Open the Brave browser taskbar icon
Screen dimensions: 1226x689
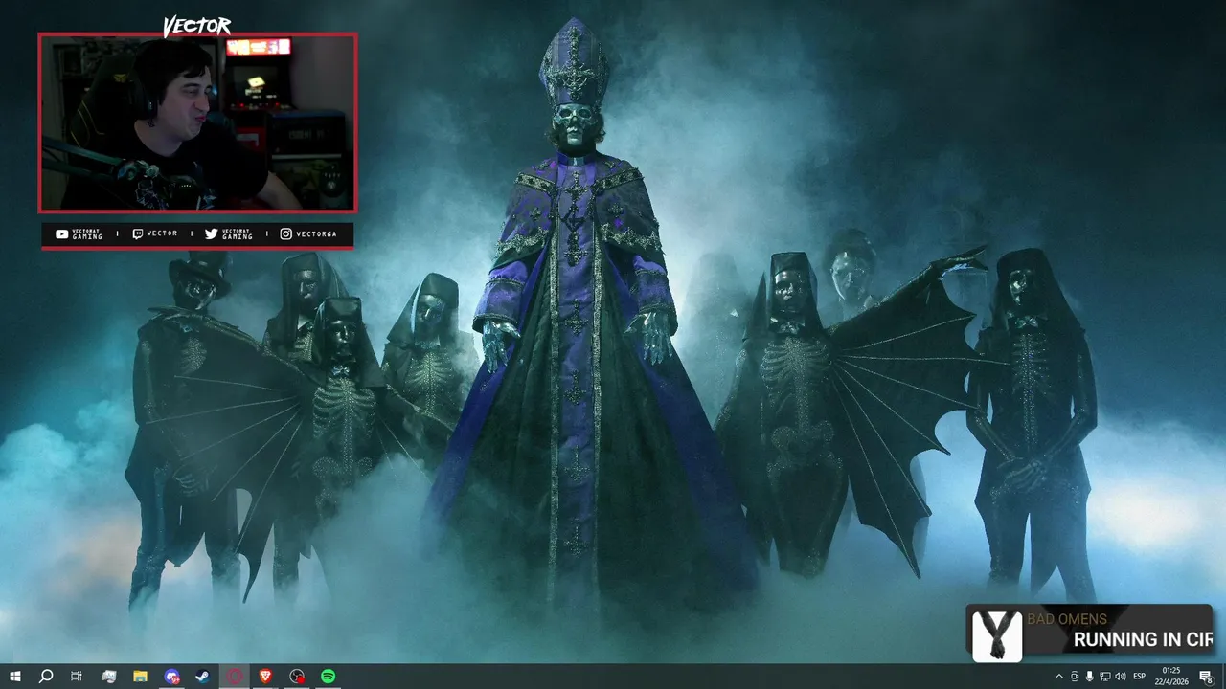[265, 677]
